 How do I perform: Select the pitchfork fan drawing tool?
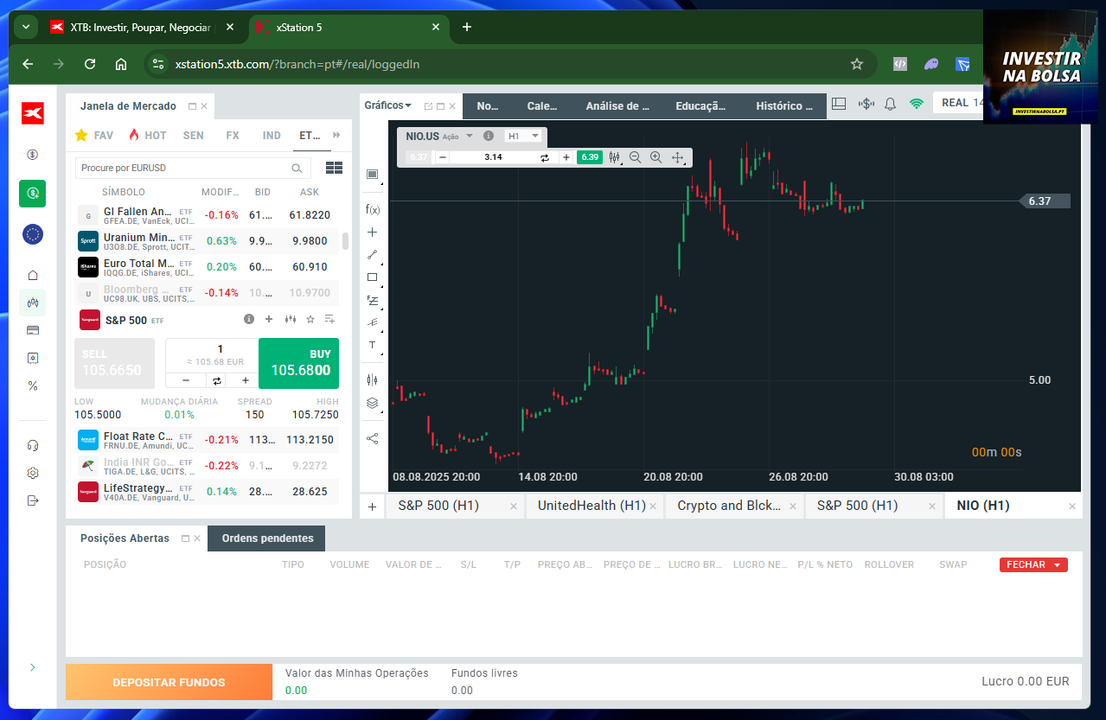click(x=373, y=322)
